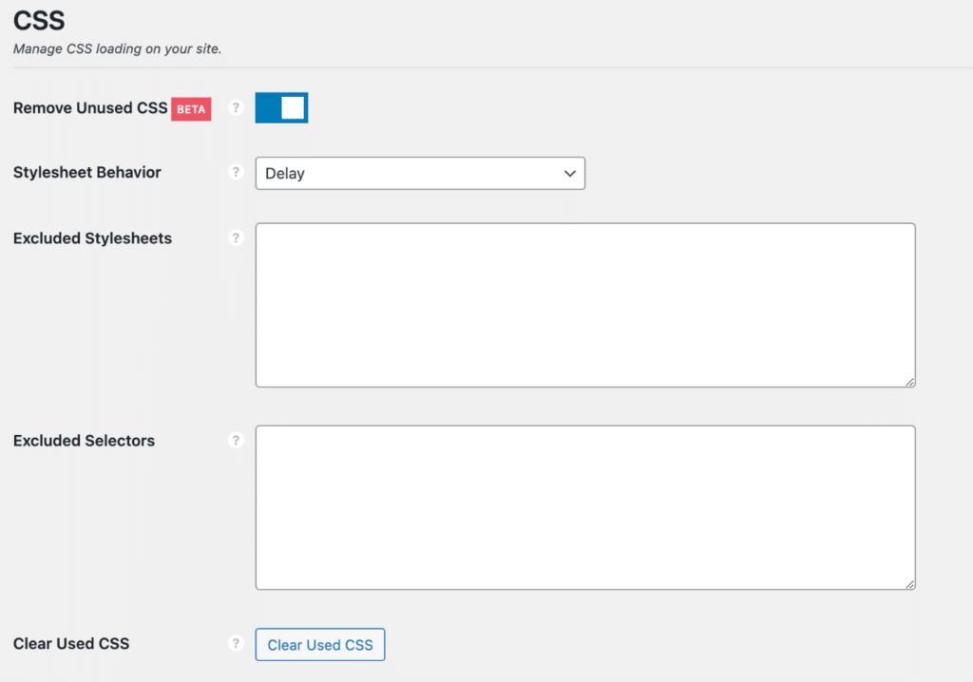
Task: Click the CSS page heading
Action: point(38,20)
